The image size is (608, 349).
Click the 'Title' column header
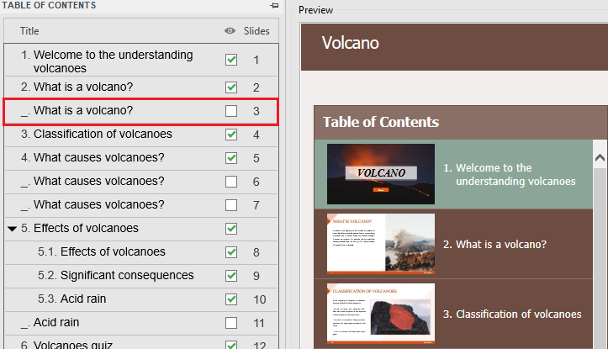(29, 31)
